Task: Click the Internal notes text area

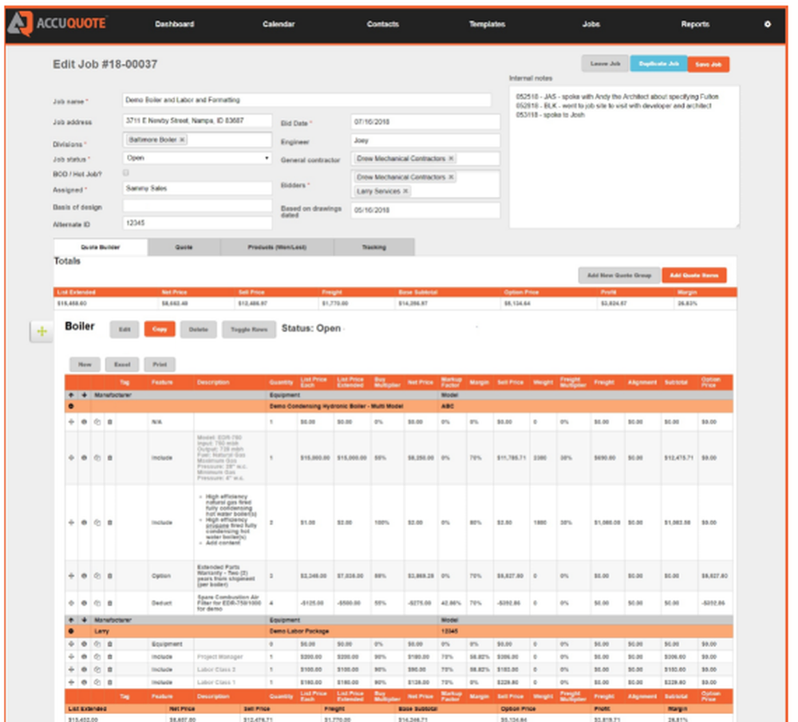Action: 624,156
